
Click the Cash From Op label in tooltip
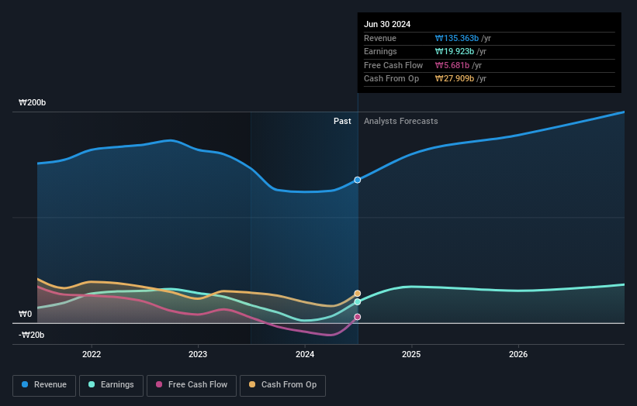pos(391,79)
